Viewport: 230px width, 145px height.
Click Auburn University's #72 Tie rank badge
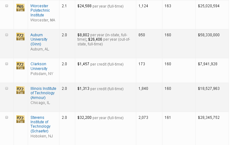20,37
